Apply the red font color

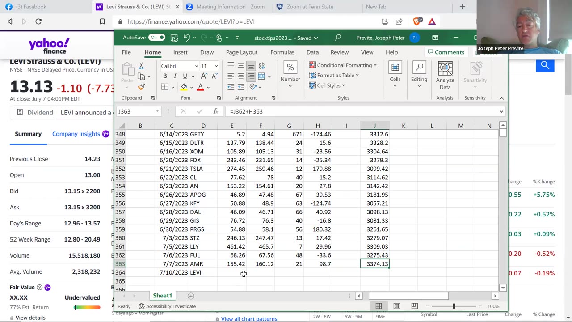pos(201,87)
